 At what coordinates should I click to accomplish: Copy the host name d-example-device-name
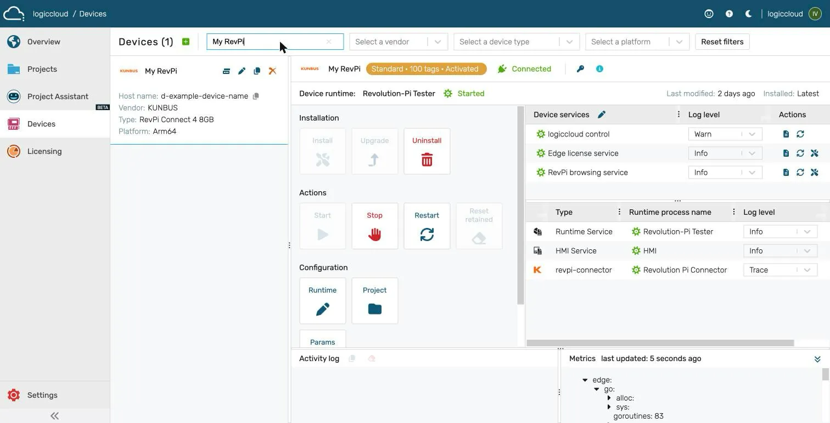[x=256, y=96]
